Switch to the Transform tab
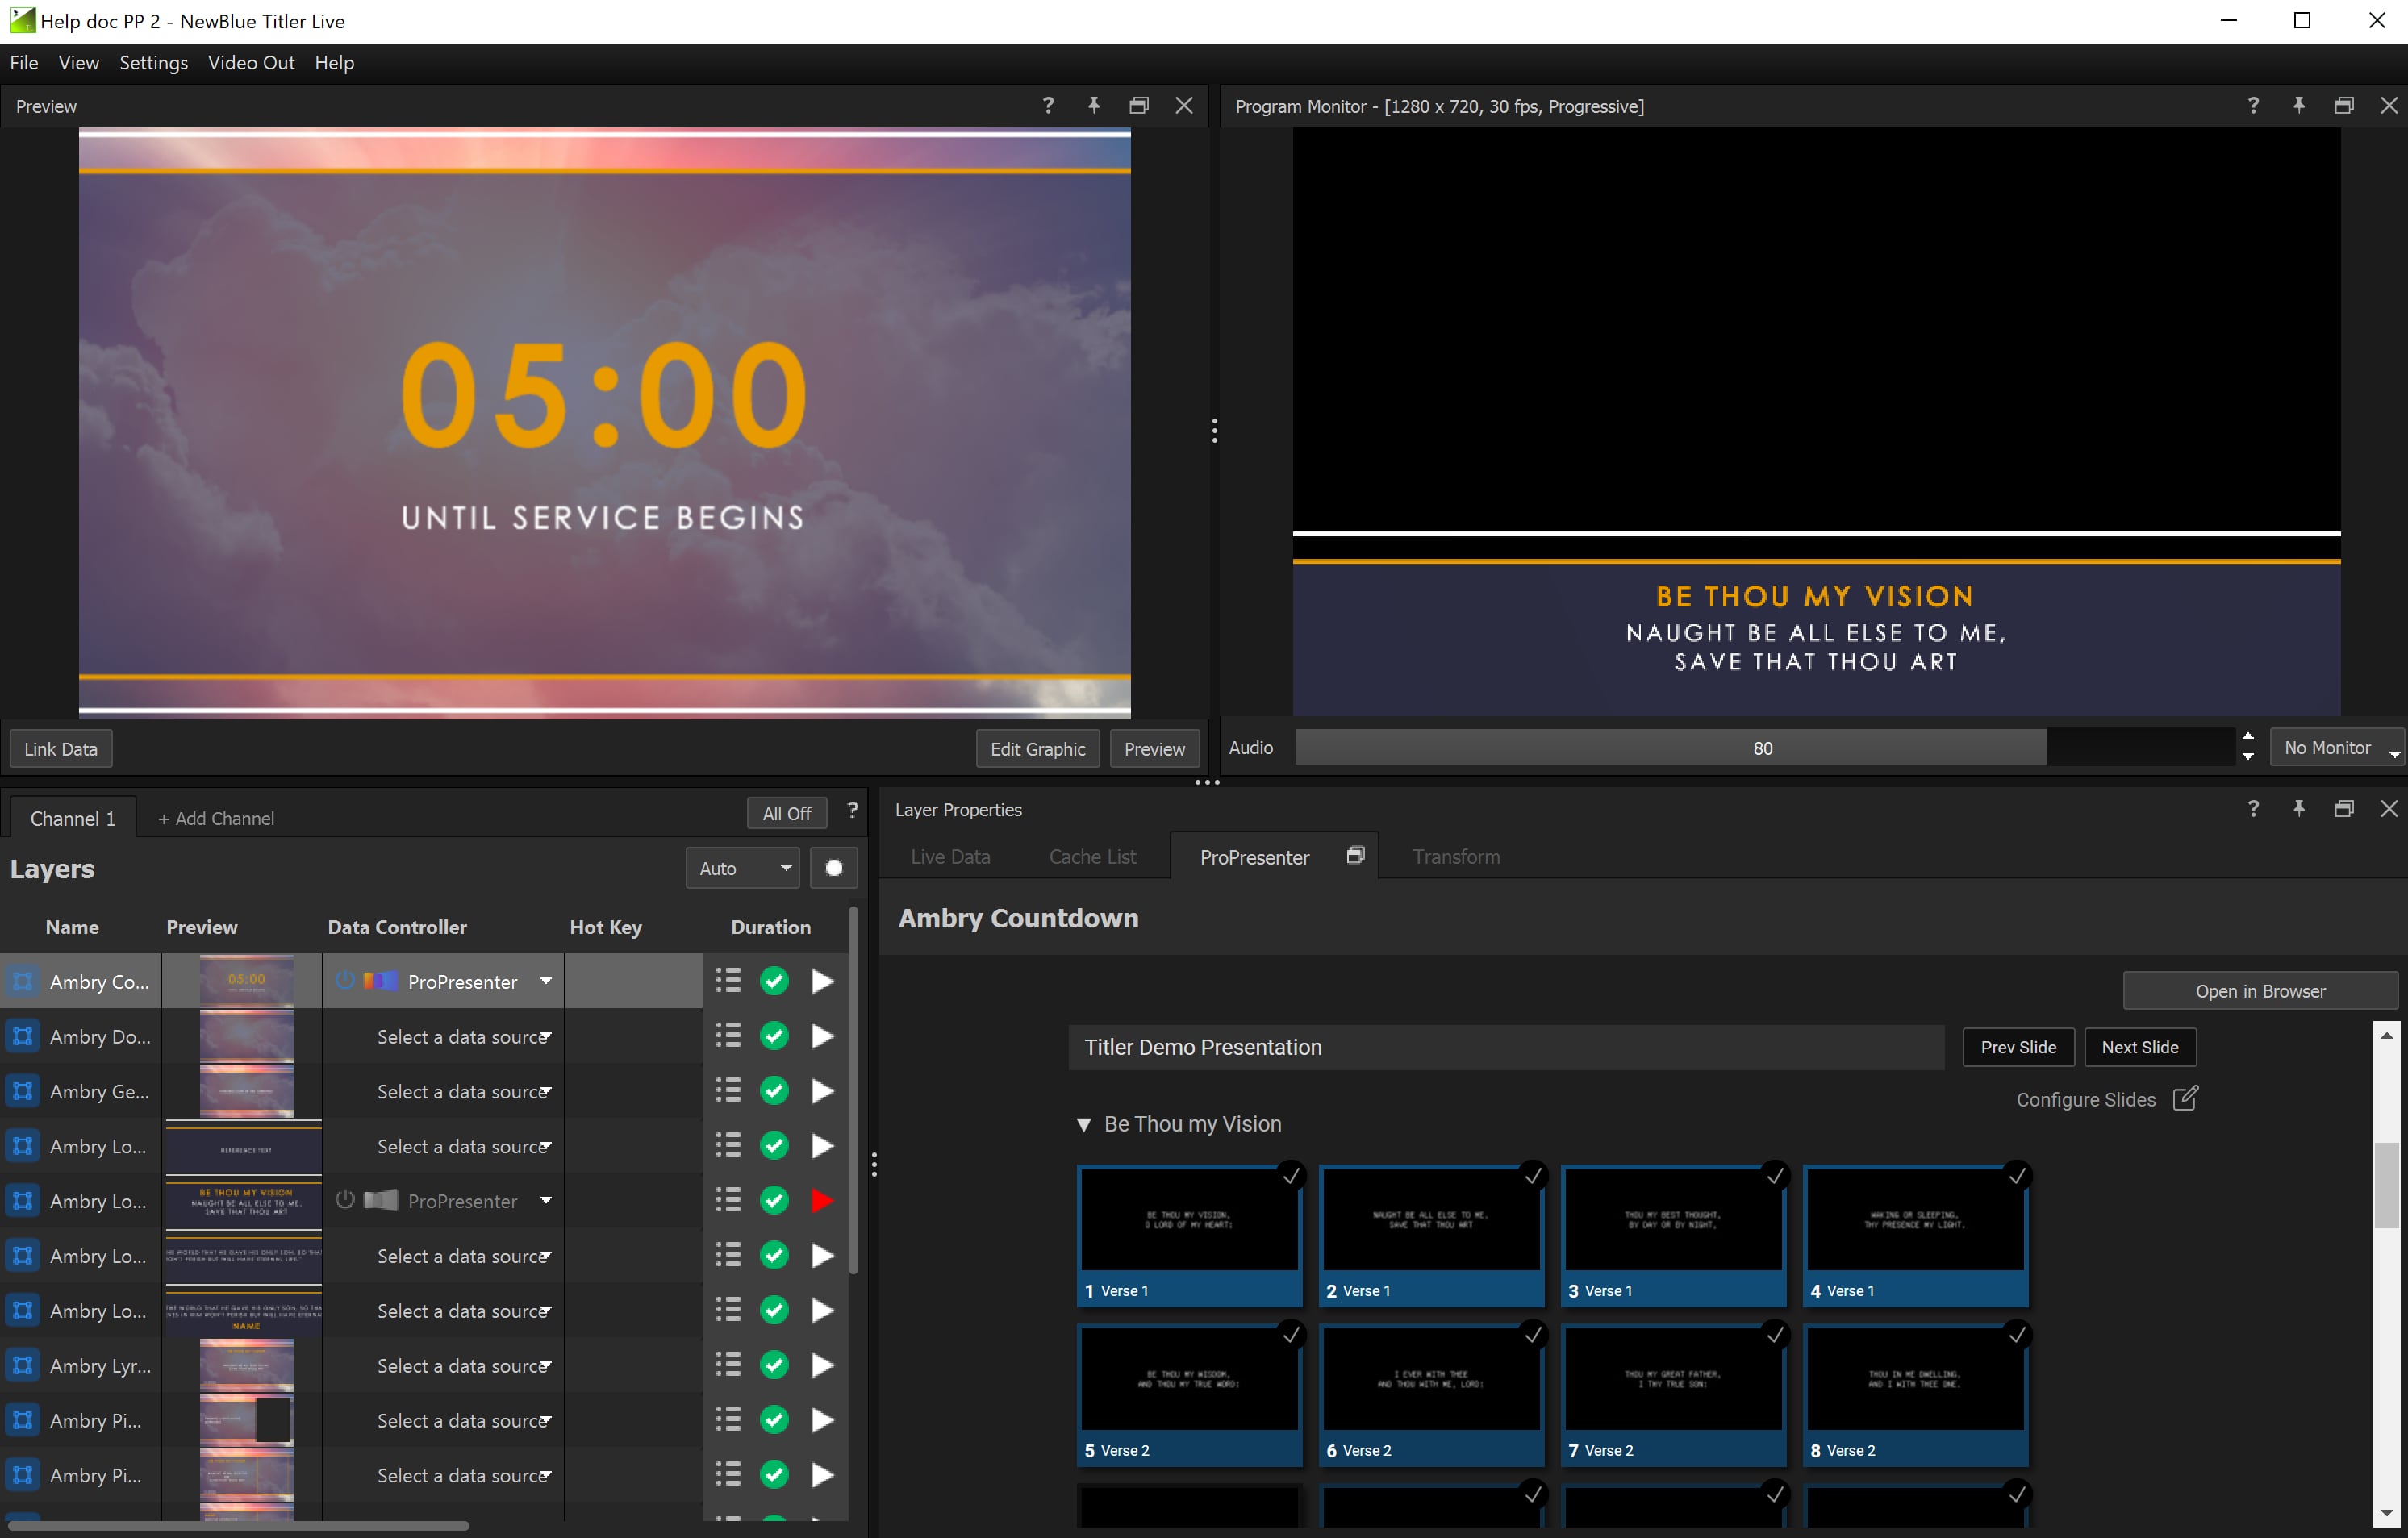The image size is (2408, 1538). (x=1456, y=856)
